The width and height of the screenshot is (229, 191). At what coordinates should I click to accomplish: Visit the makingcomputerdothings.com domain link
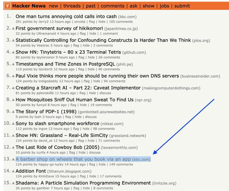pyautogui.click(x=171, y=88)
